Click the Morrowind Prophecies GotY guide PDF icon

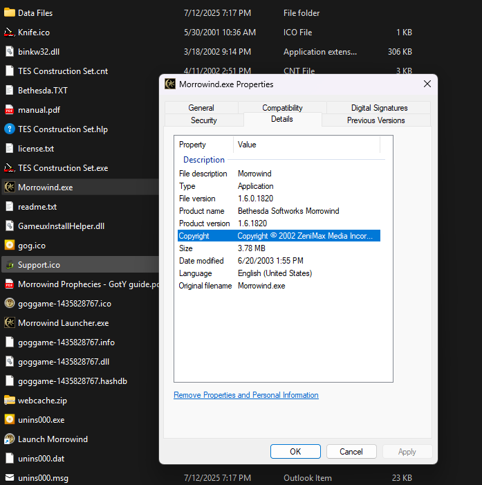click(x=10, y=284)
